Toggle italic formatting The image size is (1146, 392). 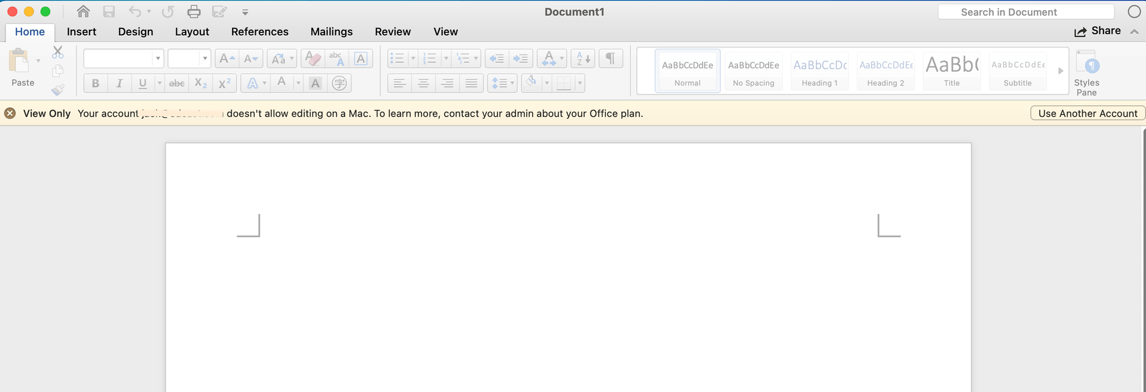pos(119,83)
